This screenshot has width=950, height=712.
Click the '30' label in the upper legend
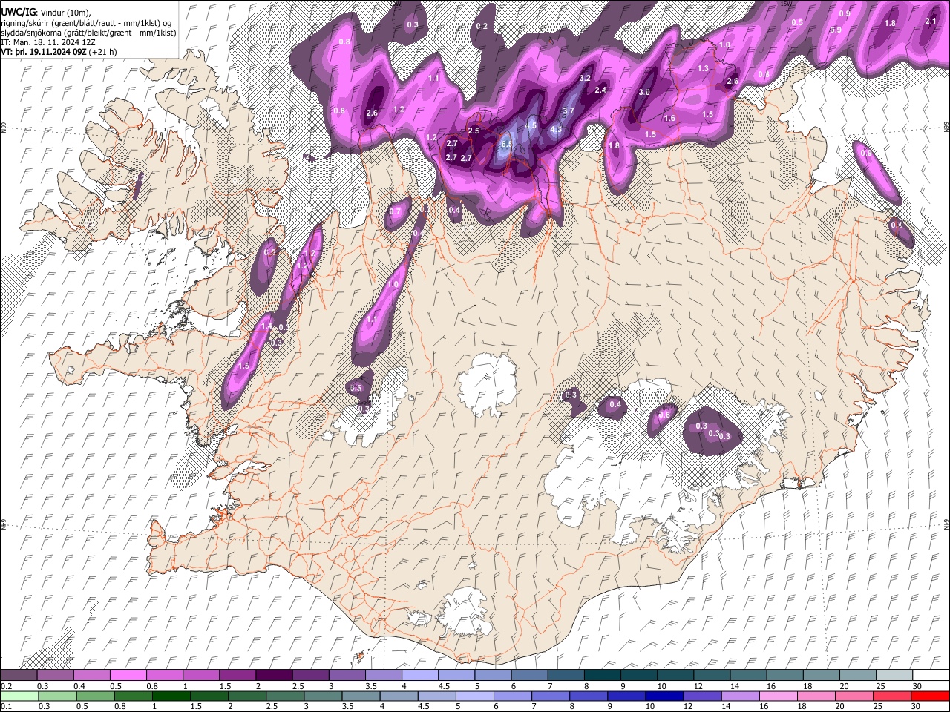tap(917, 686)
